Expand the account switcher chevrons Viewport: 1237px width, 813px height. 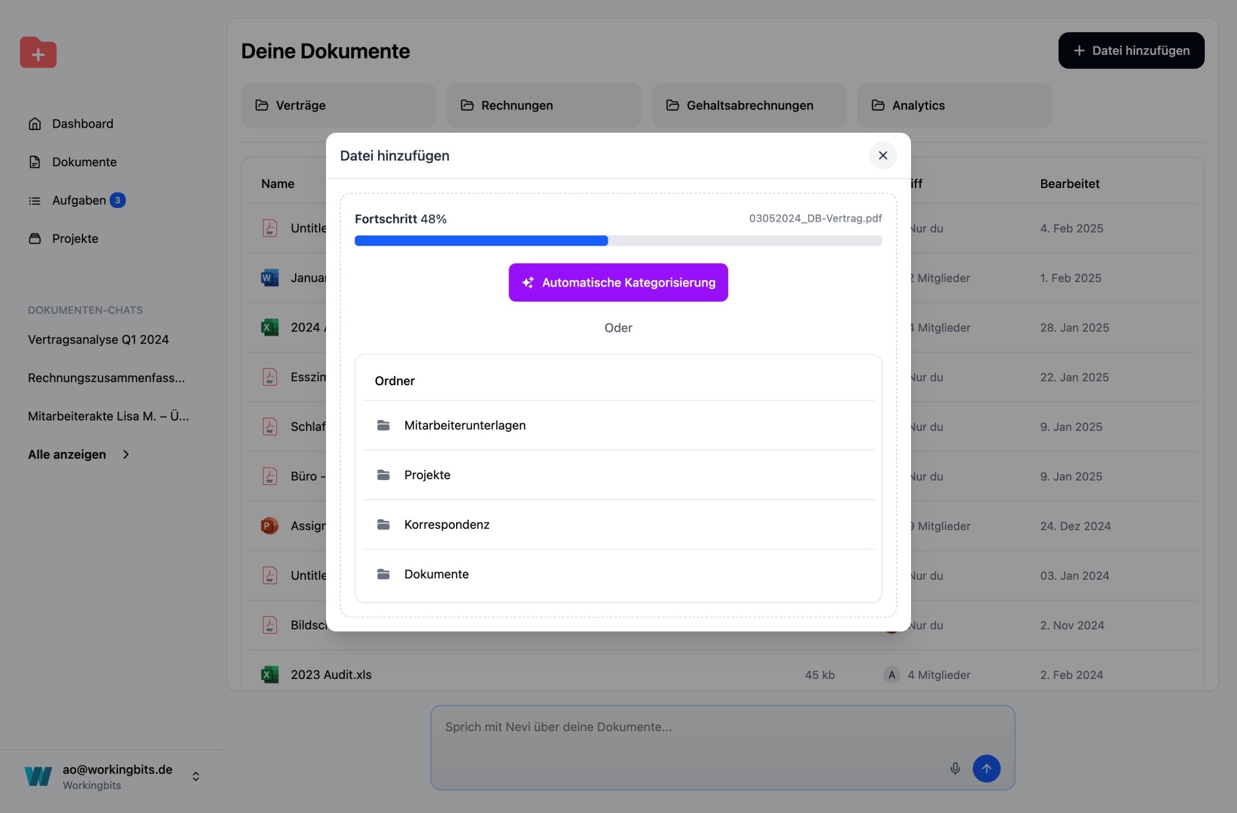coord(196,776)
